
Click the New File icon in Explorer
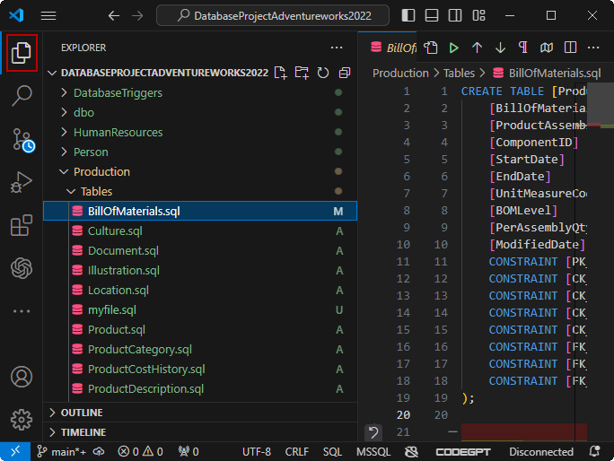click(x=281, y=73)
